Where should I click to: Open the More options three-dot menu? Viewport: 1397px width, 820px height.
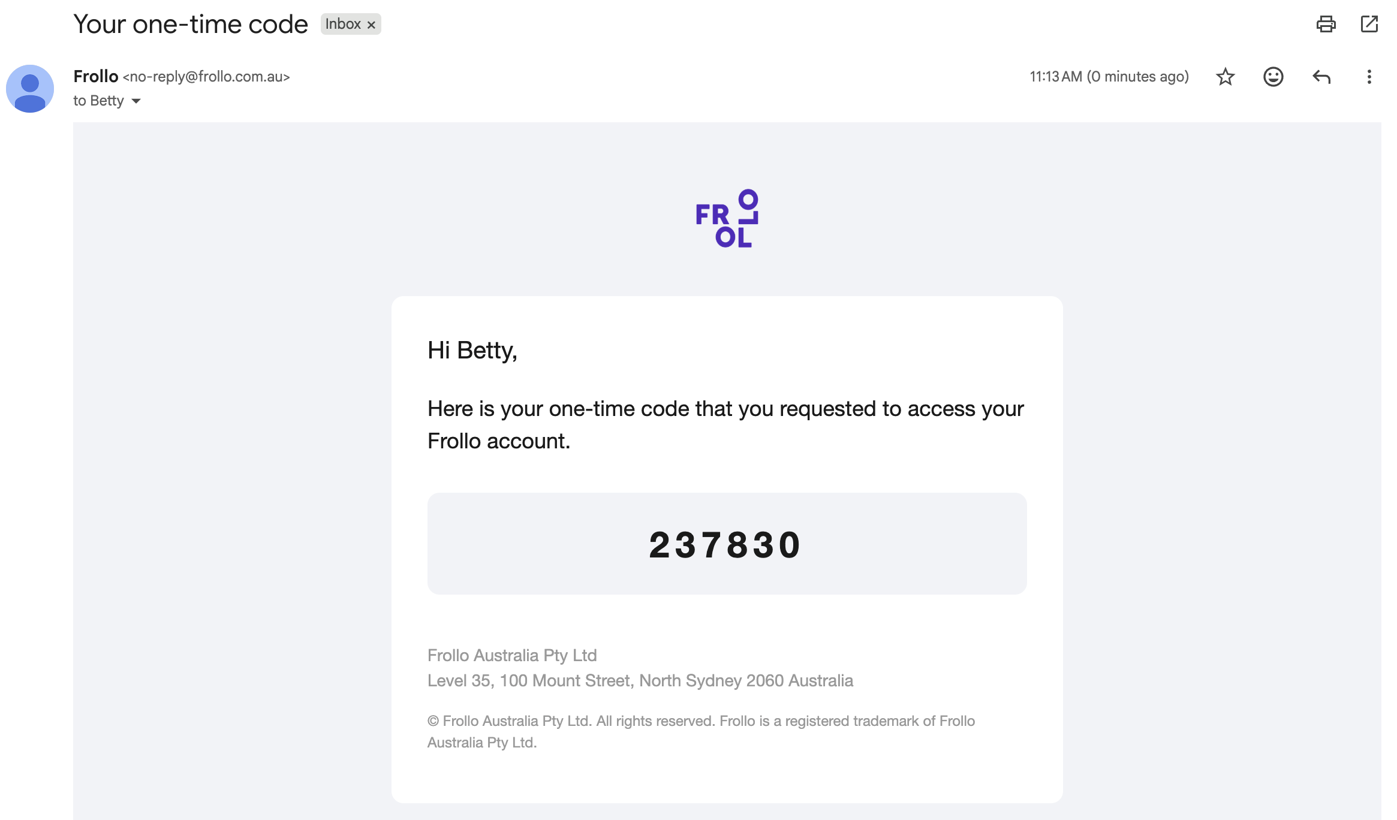point(1369,77)
